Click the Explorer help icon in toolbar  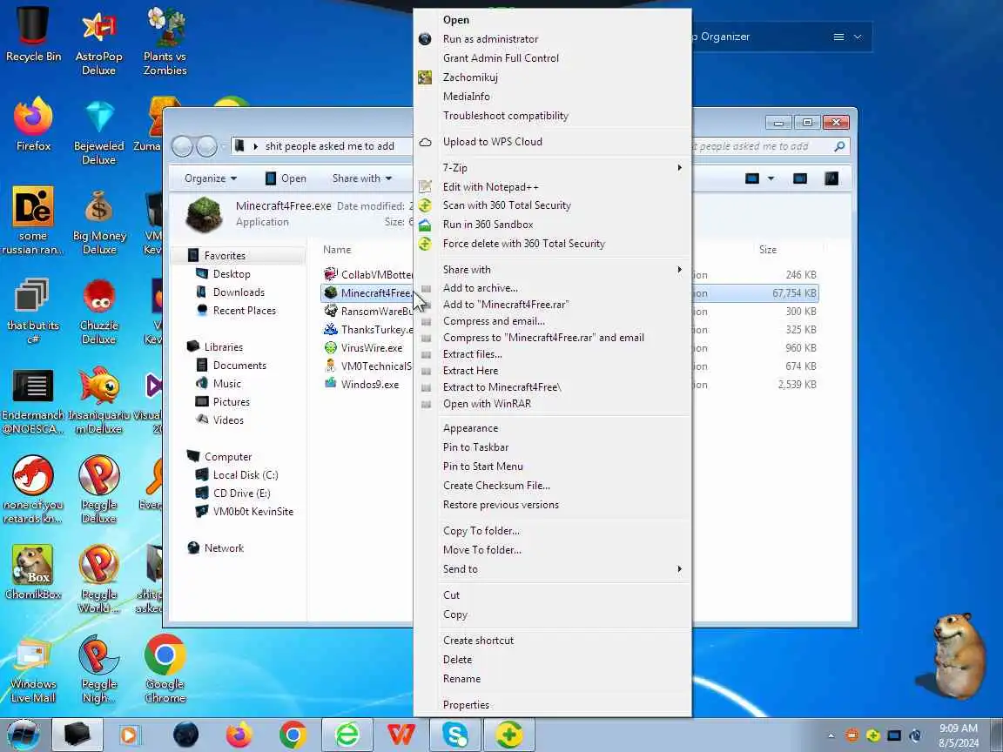click(x=831, y=178)
